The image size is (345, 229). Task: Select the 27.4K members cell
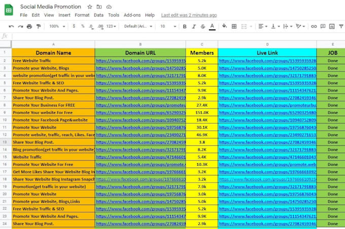(202, 105)
